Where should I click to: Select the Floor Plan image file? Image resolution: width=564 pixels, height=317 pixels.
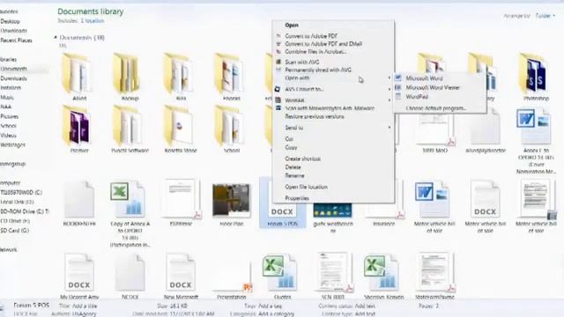coord(231,203)
